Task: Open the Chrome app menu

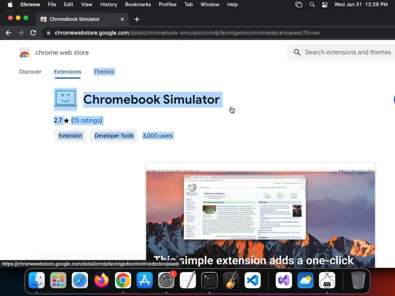Action: coord(30,5)
